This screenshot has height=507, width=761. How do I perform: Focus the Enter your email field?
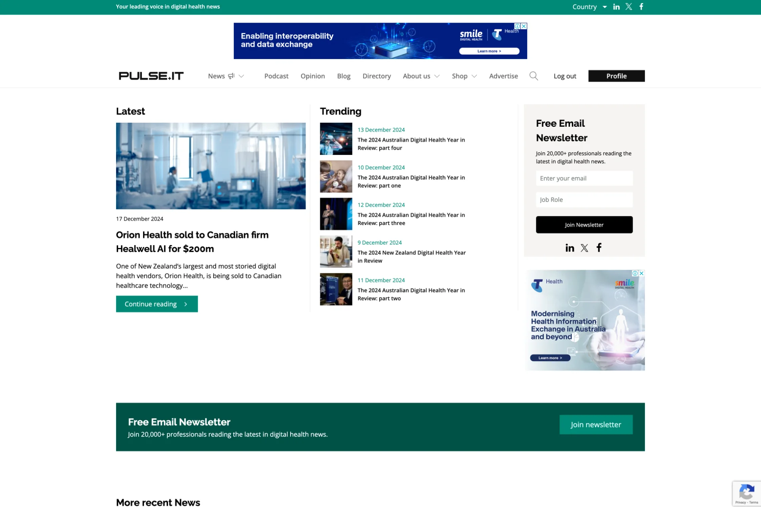coord(584,178)
